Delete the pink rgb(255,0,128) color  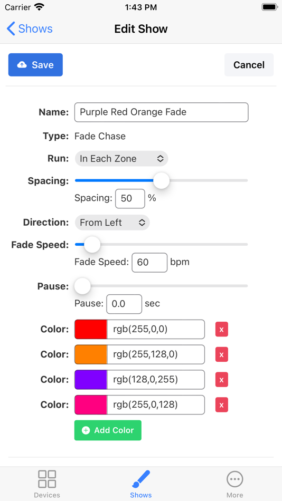[221, 405]
